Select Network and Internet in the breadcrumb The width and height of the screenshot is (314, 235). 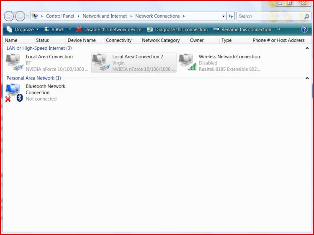coord(105,16)
